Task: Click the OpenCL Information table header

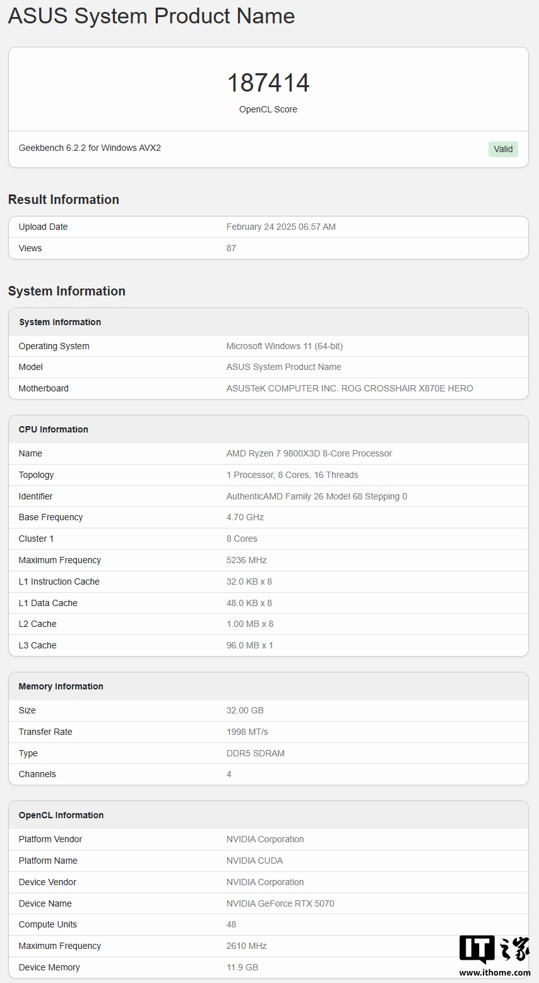Action: pyautogui.click(x=61, y=815)
